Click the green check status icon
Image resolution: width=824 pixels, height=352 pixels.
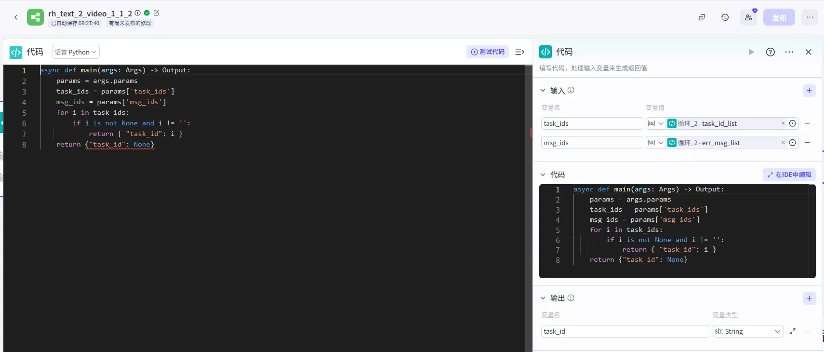click(147, 13)
